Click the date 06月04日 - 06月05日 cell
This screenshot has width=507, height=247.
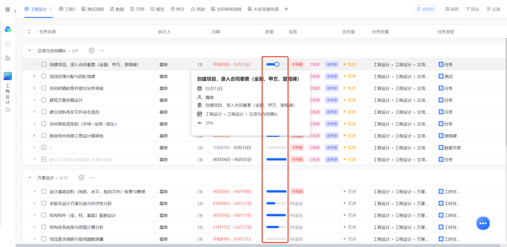[x=232, y=160]
